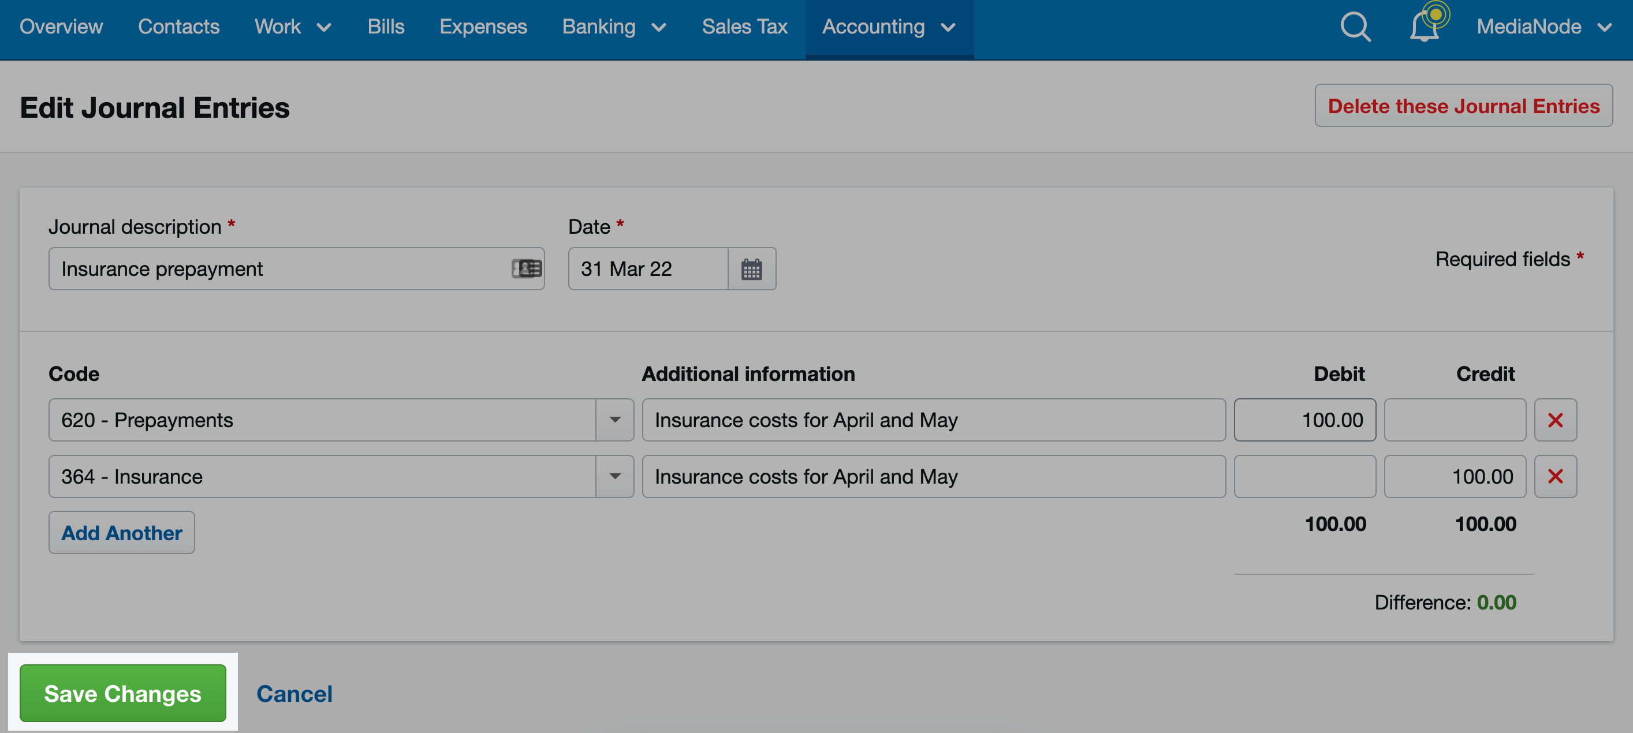
Task: Go to the Expenses tab
Action: coord(483,27)
